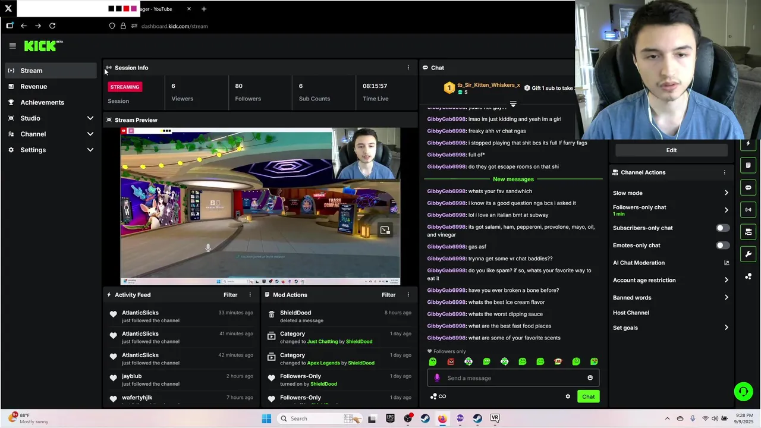Click the chat bubble icon in right sidebar

pyautogui.click(x=748, y=187)
